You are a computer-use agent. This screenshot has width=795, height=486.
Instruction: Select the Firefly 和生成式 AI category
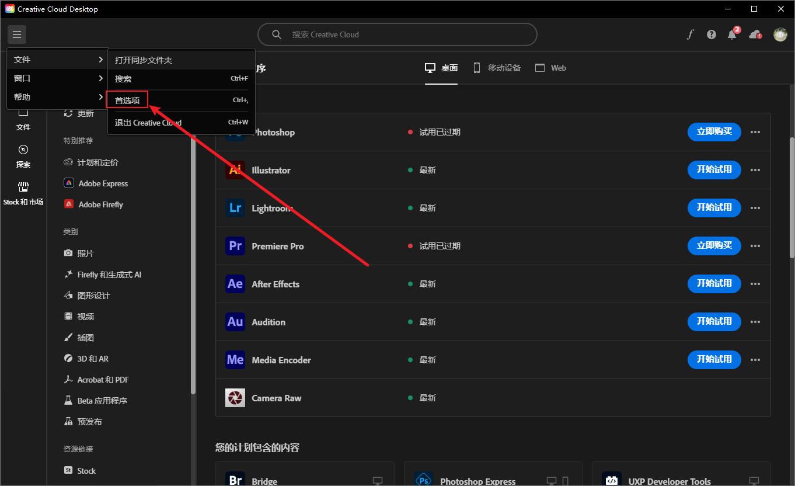(x=102, y=275)
